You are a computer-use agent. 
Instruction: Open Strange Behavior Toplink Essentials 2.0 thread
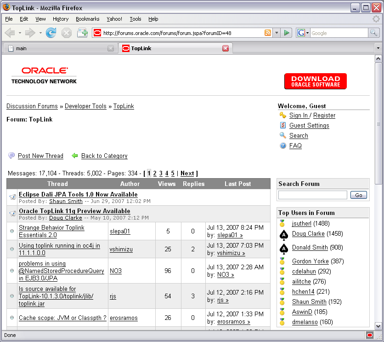[x=51, y=231]
